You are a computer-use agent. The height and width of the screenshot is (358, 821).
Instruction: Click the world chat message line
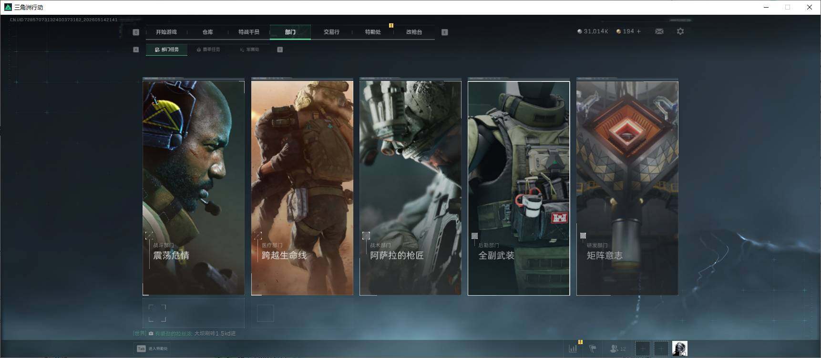click(x=185, y=334)
